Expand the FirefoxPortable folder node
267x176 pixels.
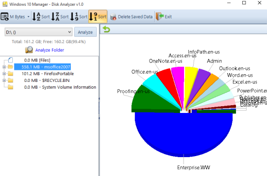4,74
